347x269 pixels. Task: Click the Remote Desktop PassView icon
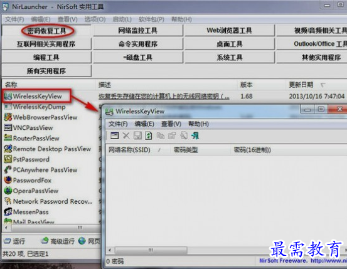point(8,149)
